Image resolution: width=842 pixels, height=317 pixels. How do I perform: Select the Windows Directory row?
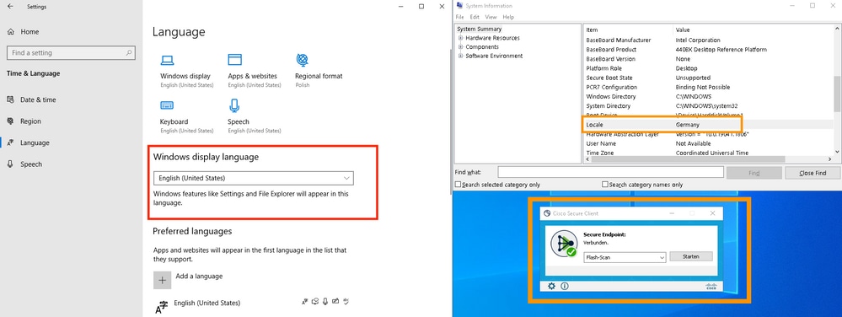point(708,97)
